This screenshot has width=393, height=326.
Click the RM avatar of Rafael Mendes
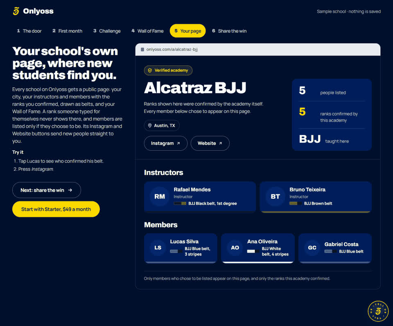coord(160,197)
